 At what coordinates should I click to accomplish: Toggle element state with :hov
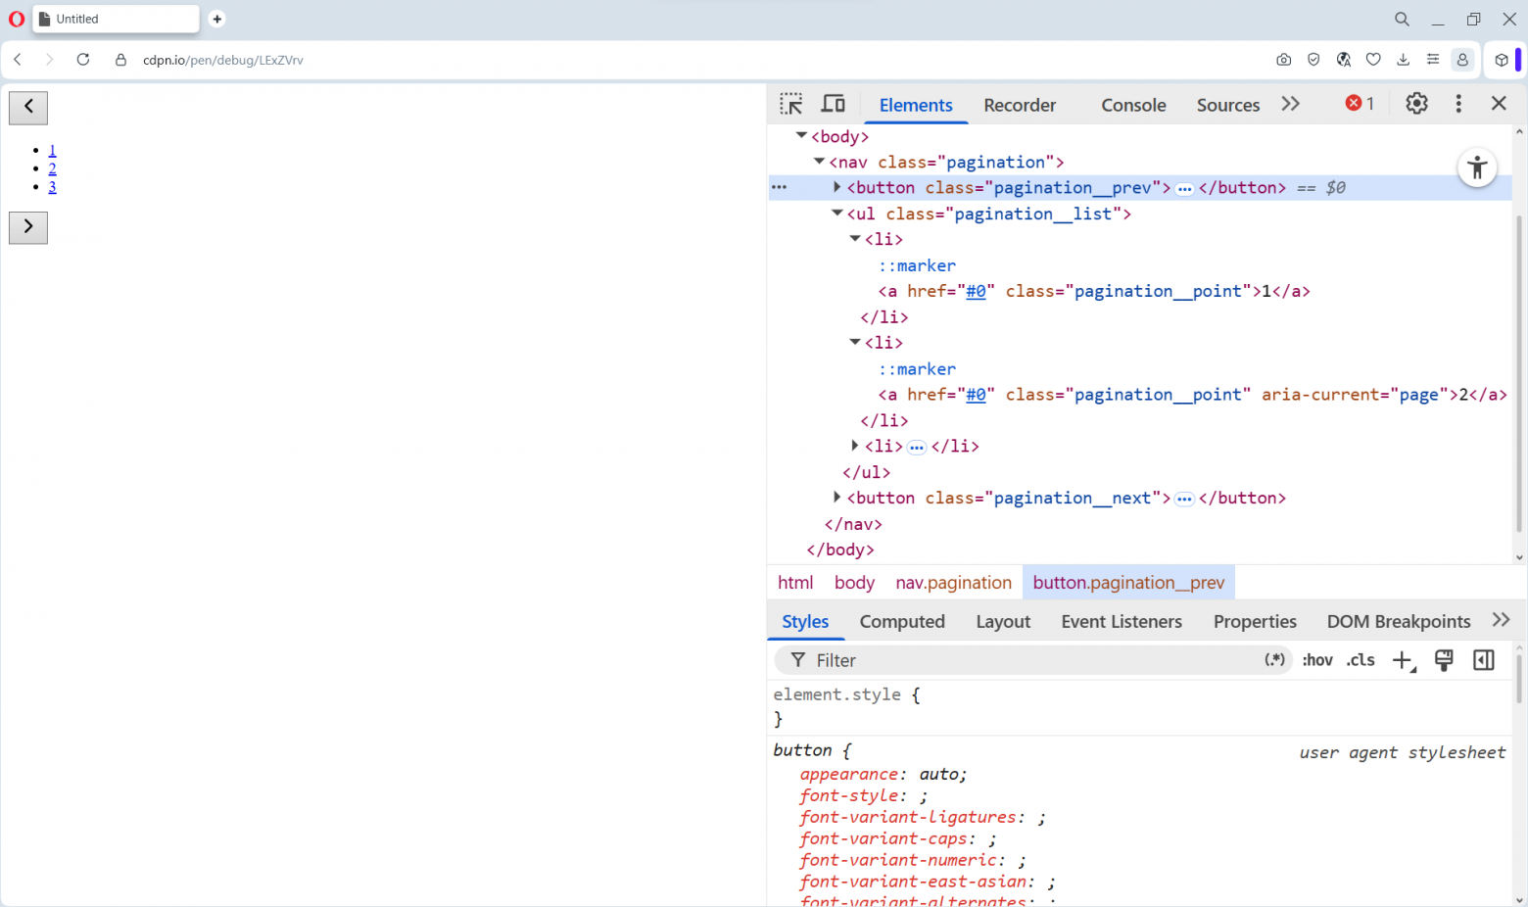pyautogui.click(x=1317, y=660)
